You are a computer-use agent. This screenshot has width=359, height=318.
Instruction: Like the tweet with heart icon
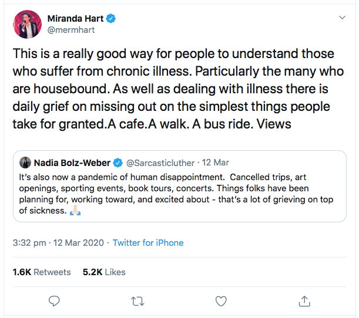tap(221, 301)
